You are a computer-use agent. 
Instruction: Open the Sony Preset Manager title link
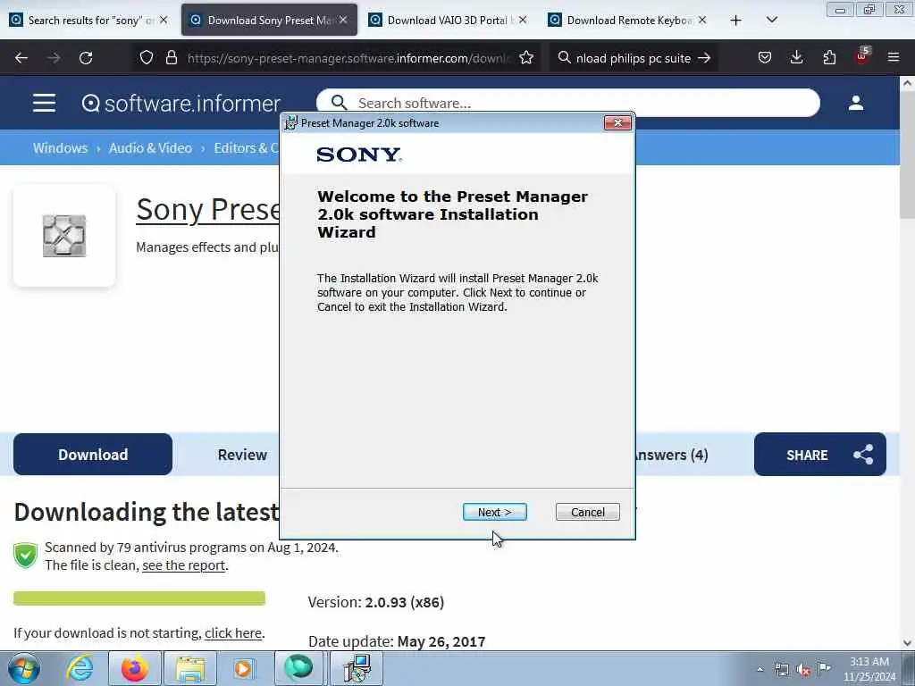207,209
